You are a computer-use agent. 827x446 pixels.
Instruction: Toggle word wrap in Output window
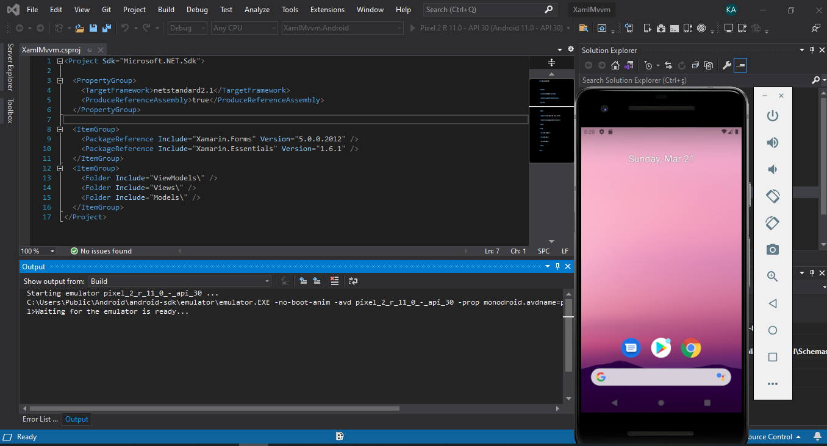click(x=353, y=281)
